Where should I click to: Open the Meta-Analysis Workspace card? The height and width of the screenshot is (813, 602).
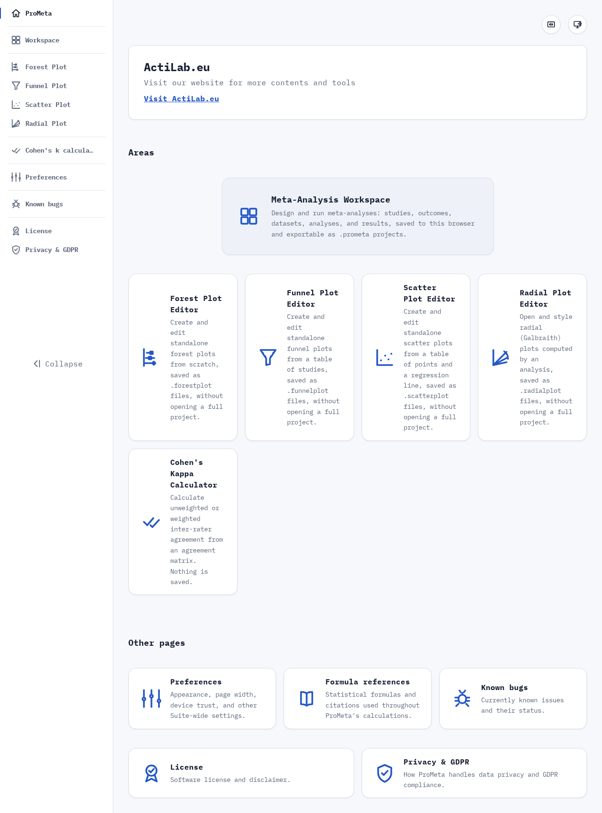click(x=358, y=216)
